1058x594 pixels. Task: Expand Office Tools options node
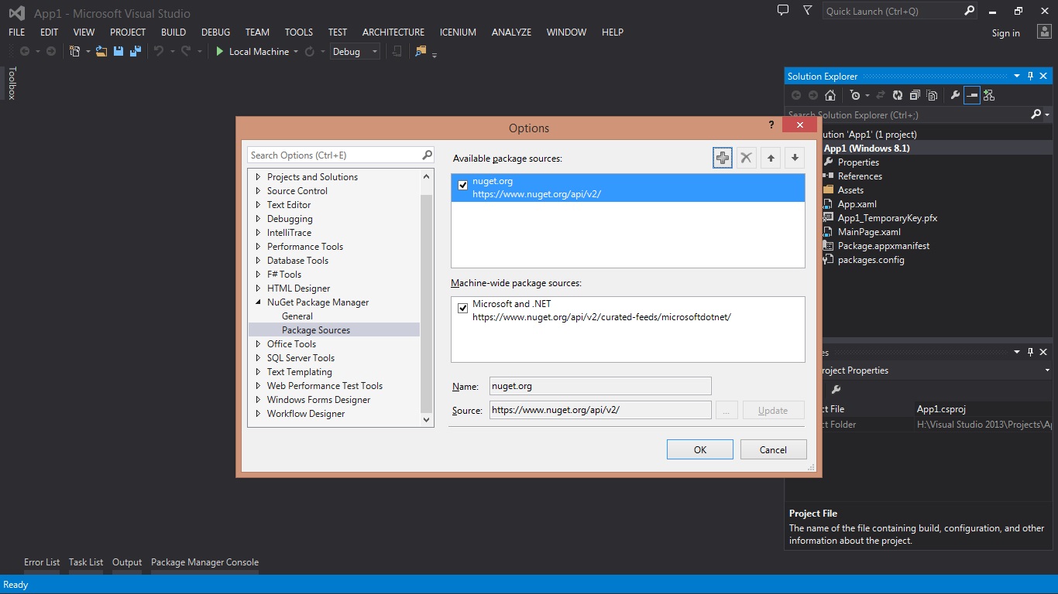click(259, 344)
